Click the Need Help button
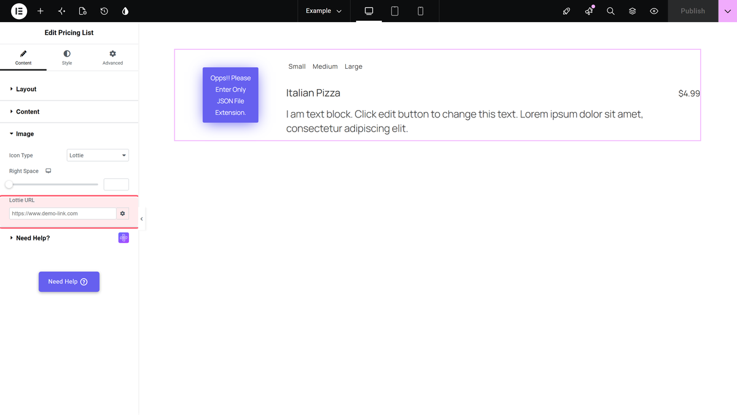This screenshot has height=415, width=737. point(69,282)
